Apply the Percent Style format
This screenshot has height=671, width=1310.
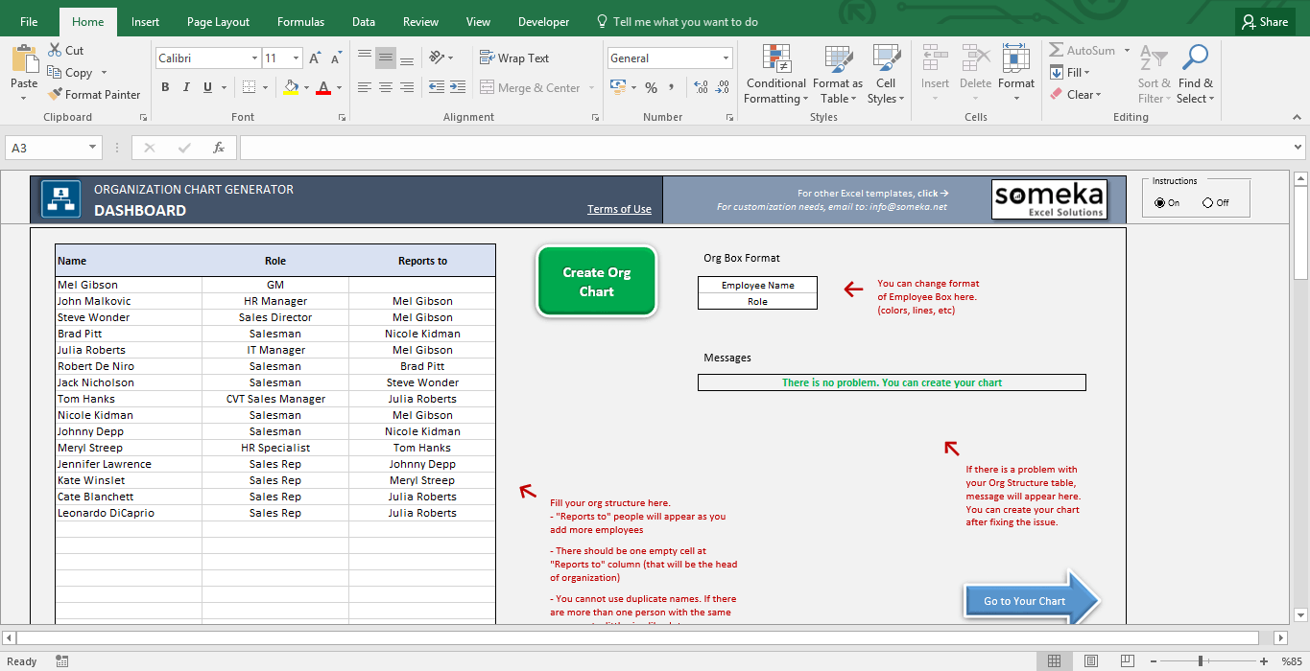tap(651, 86)
